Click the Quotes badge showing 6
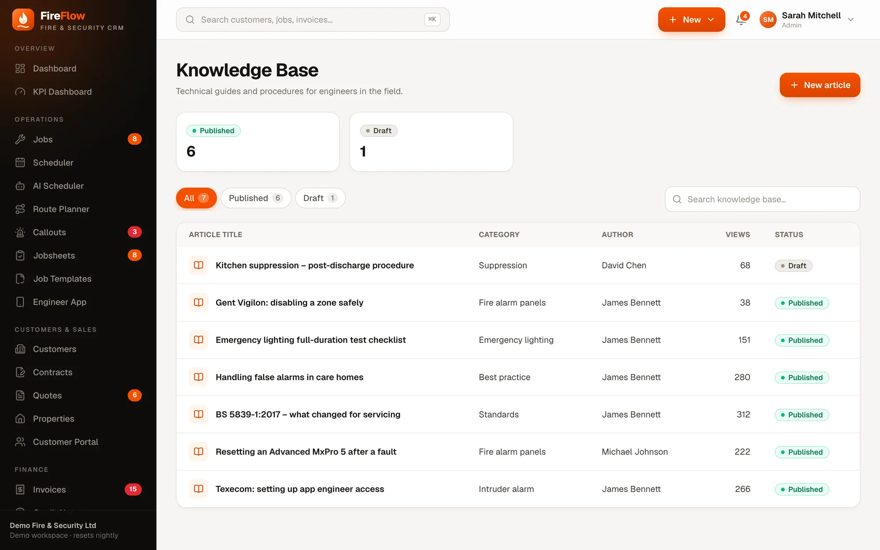 click(x=135, y=395)
